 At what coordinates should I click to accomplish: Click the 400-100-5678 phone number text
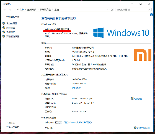tap(79, 79)
